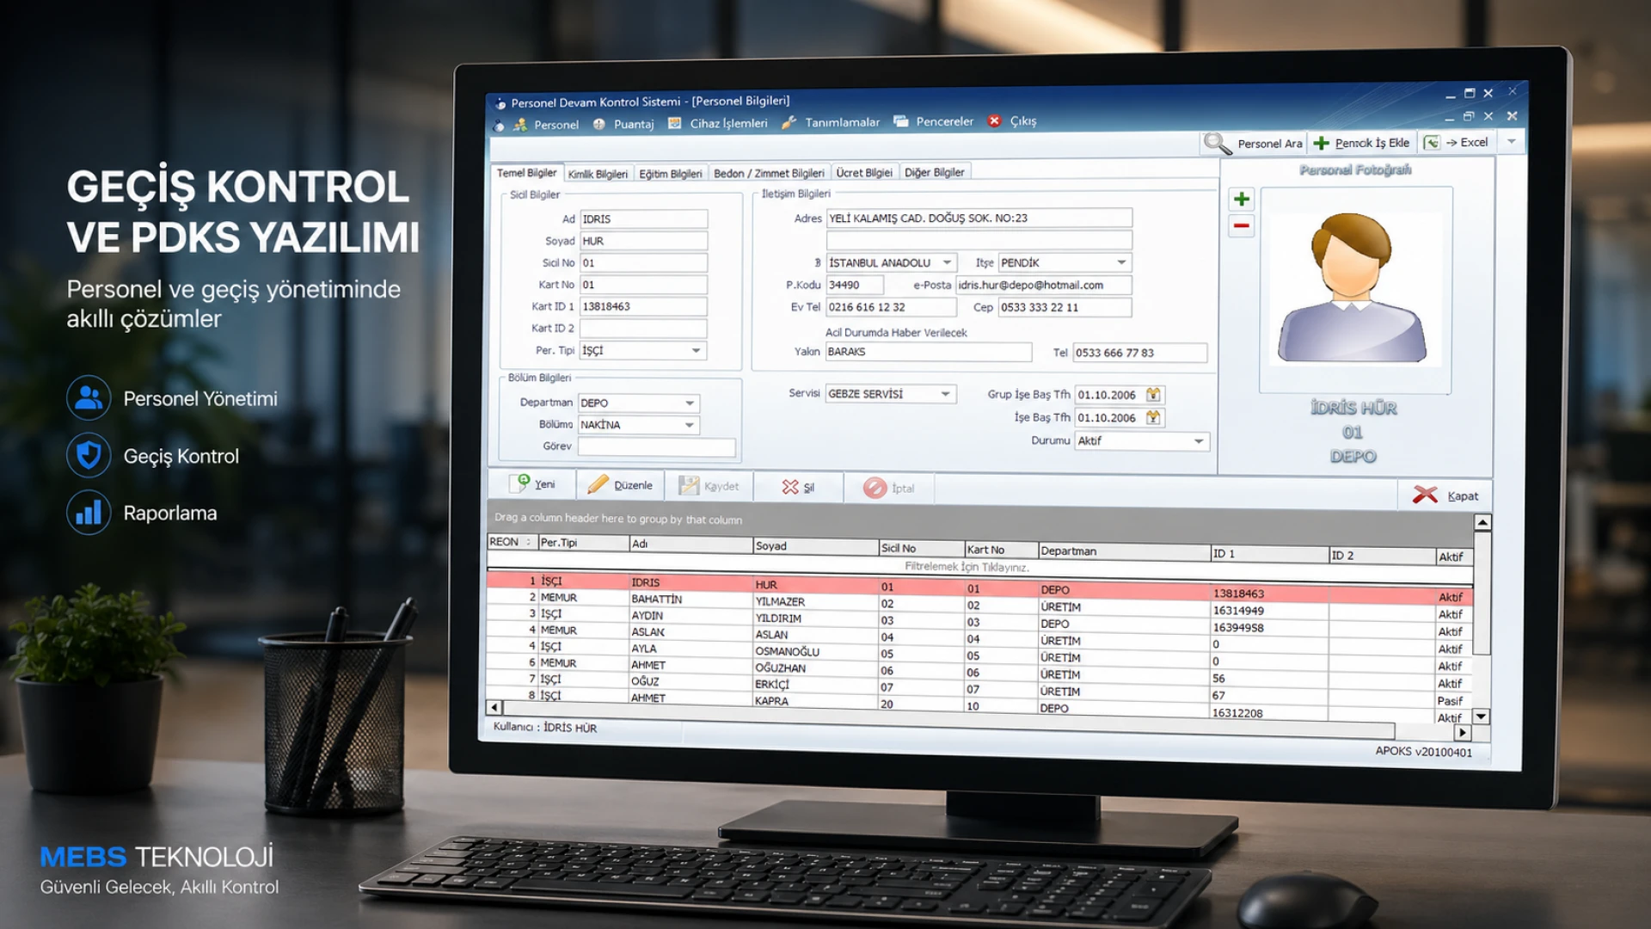
Task: Switch to Bedon / Zimmet Bilgileri tab
Action: pyautogui.click(x=769, y=173)
